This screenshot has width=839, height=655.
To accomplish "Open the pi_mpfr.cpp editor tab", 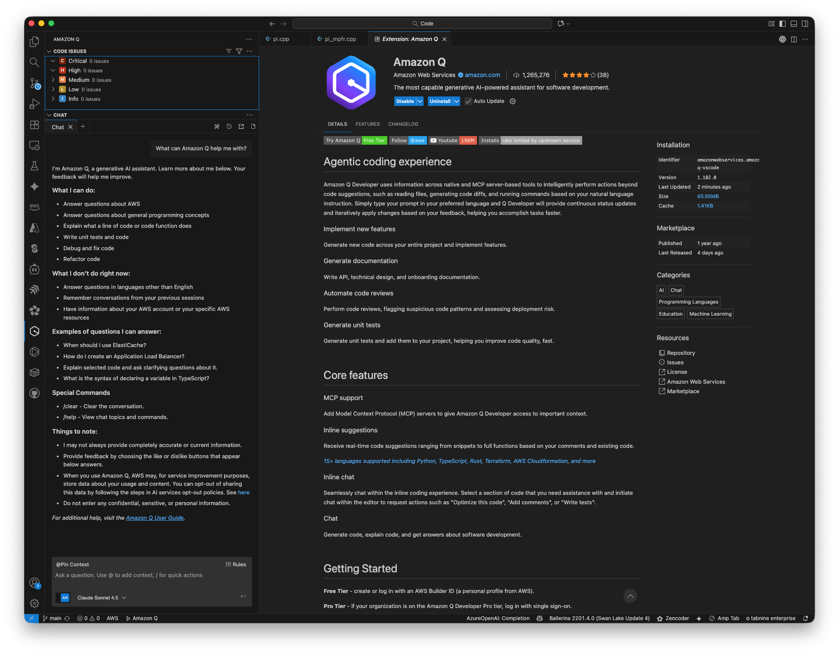I will [340, 39].
